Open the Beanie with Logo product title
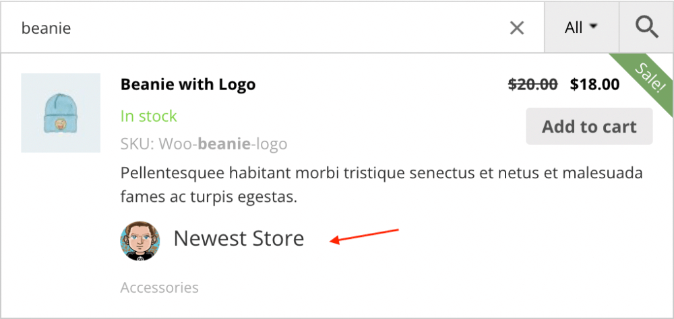Image resolution: width=674 pixels, height=319 pixels. tap(188, 85)
